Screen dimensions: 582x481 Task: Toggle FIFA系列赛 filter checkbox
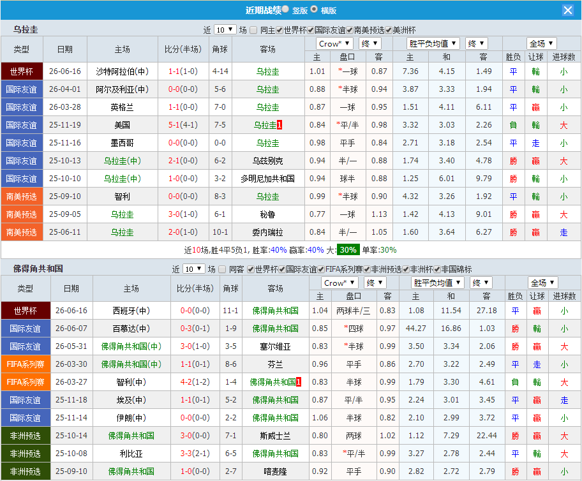pos(321,269)
